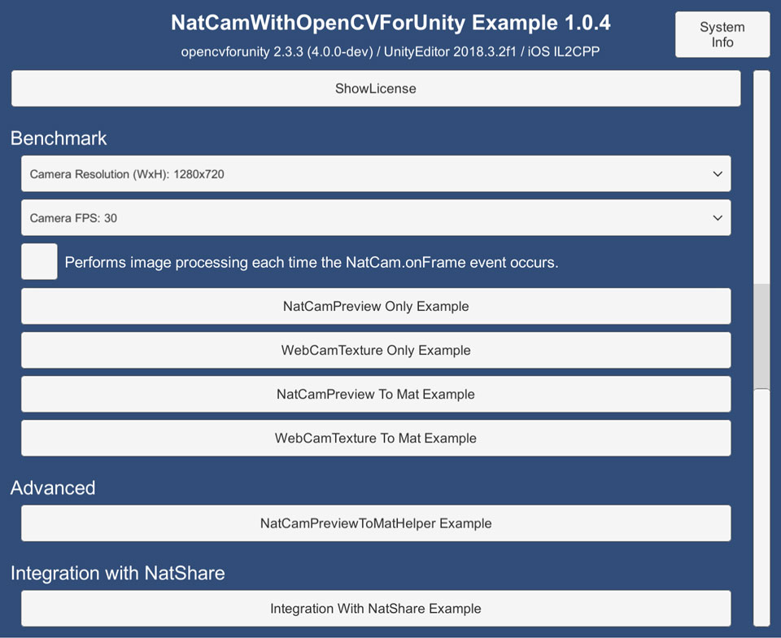This screenshot has width=781, height=638.
Task: Enable image processing on NatCam.onFrame checkbox
Action: pos(39,261)
